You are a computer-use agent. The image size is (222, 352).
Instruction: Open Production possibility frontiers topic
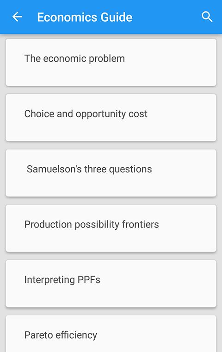click(111, 228)
